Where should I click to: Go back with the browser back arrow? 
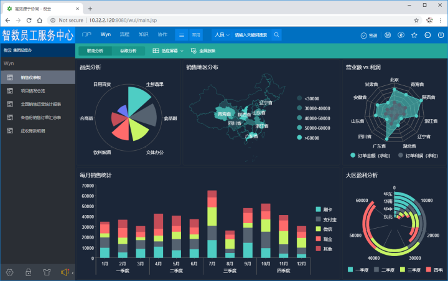point(7,21)
